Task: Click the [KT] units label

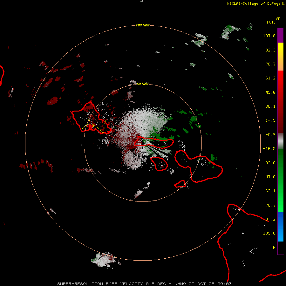Action: point(271,22)
